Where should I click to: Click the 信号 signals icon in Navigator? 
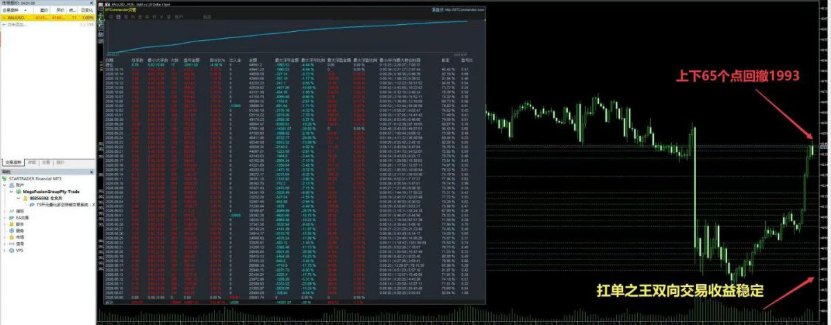coord(12,243)
